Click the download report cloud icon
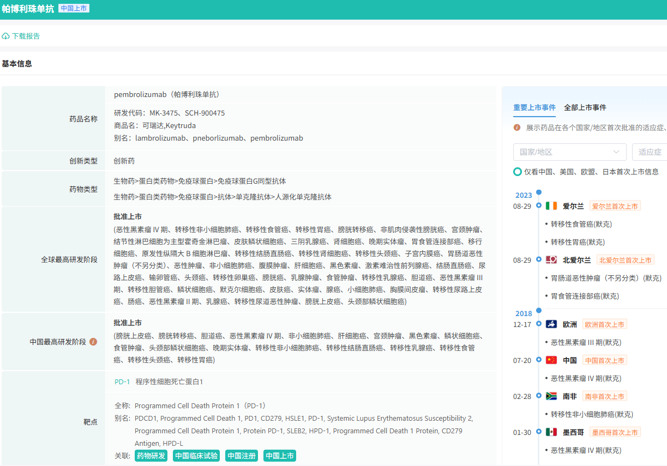 [6, 36]
